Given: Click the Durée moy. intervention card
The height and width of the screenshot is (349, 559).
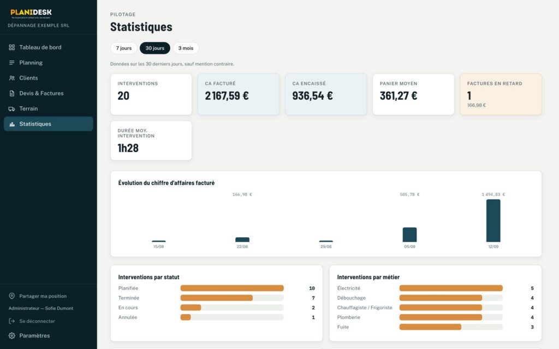Looking at the screenshot, I should (x=151, y=141).
